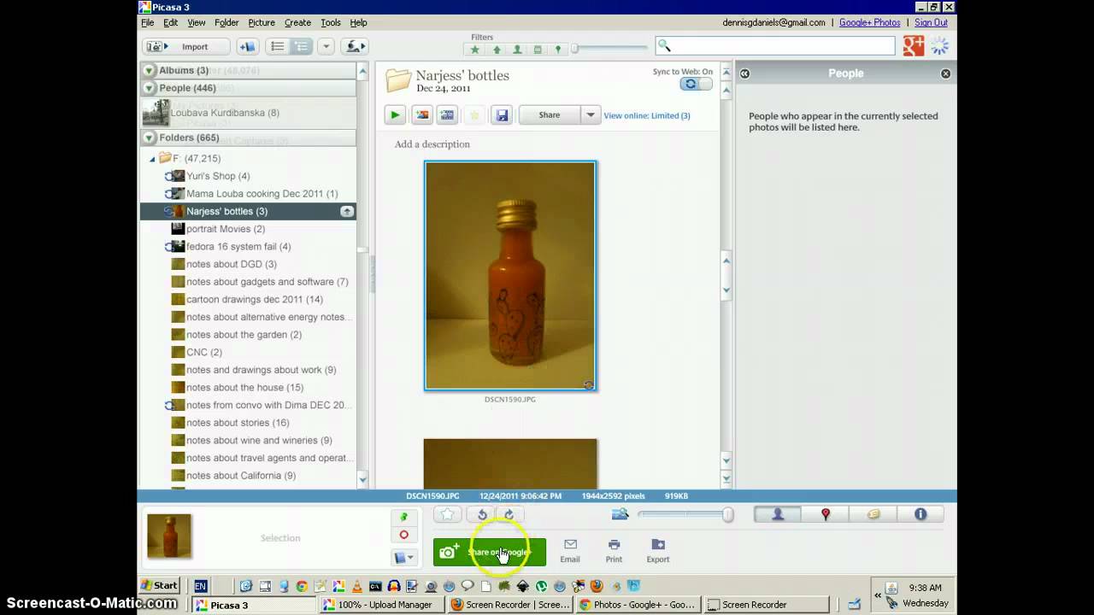Screen dimensions: 1094x615
Task: Switch to flat folder list view
Action: click(x=277, y=47)
